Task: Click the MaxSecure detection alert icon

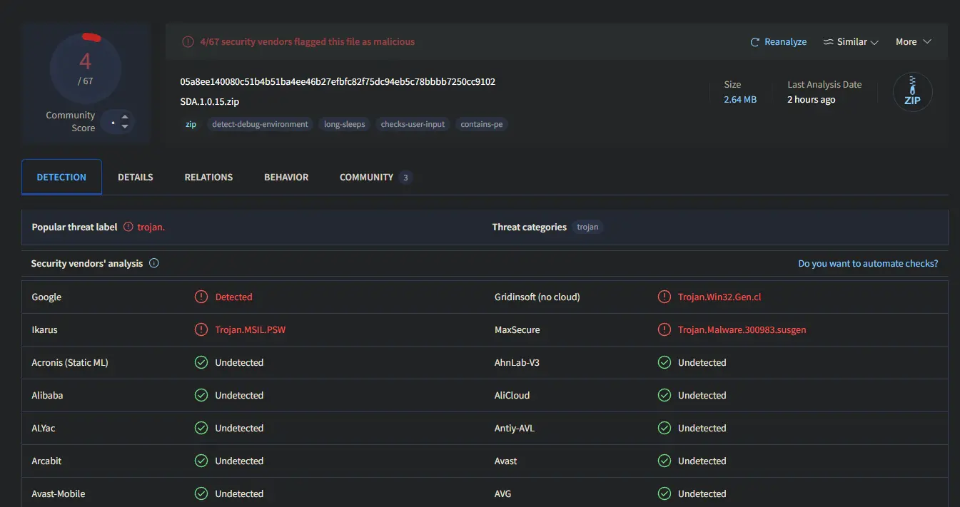Action: point(665,329)
